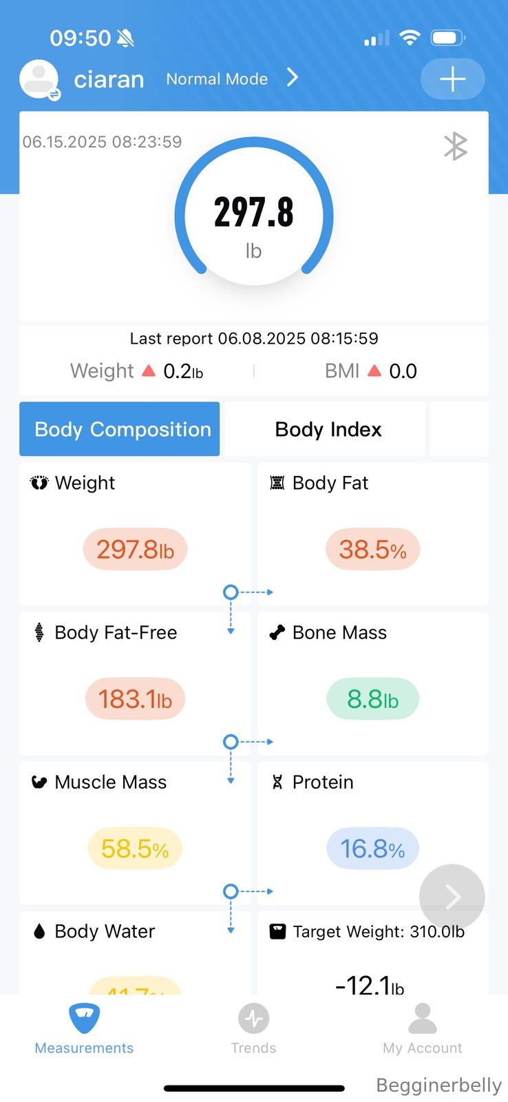Tap the Measurements scale icon
508x1102 pixels.
pyautogui.click(x=84, y=1018)
